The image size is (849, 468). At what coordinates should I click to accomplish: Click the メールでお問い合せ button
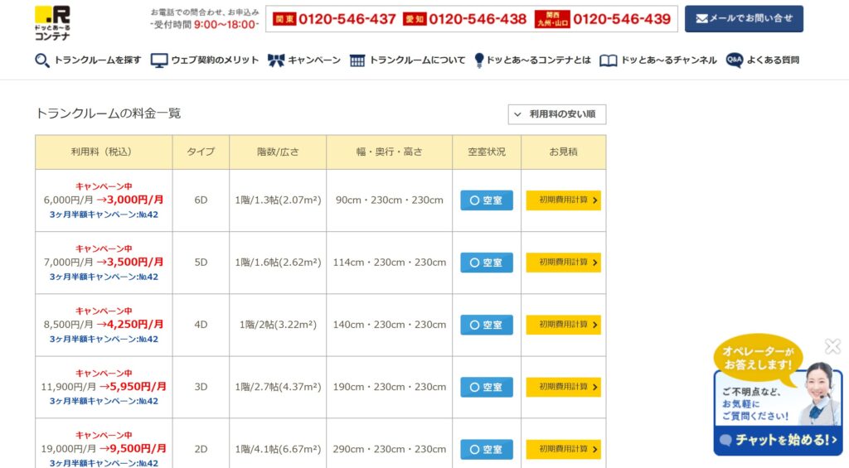(744, 18)
